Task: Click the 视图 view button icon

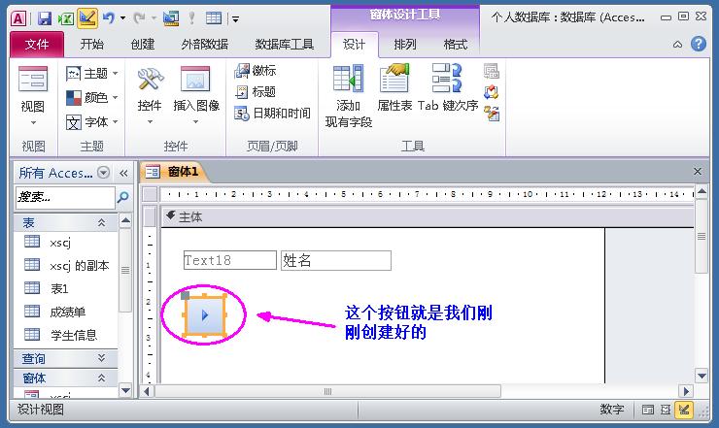Action: (33, 80)
